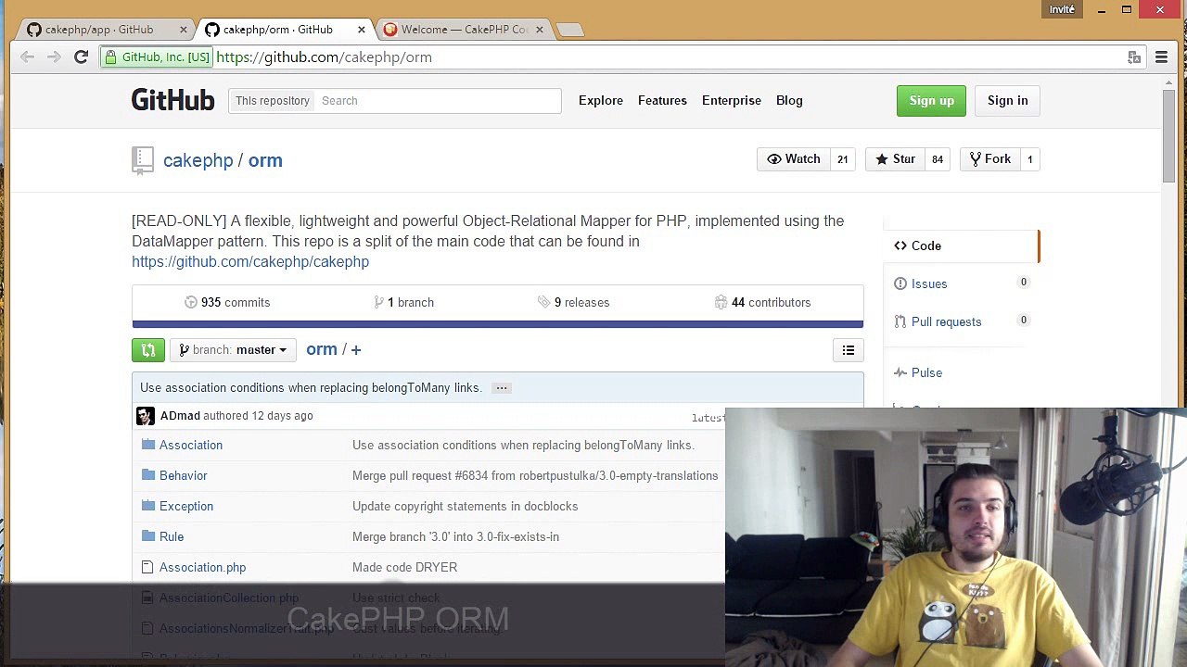Open the 84 stargazers count
Screen dimensions: 1187x667
(938, 159)
